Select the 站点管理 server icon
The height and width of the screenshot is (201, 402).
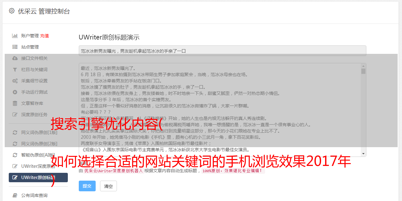click(x=15, y=47)
